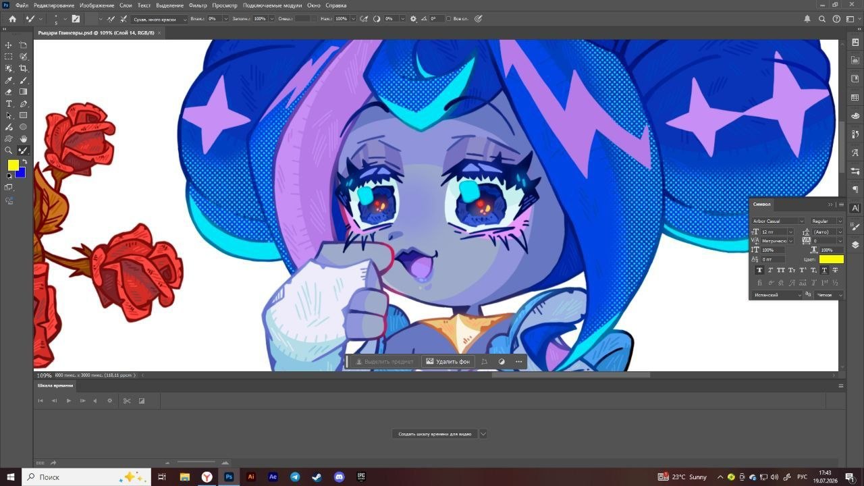Image resolution: width=864 pixels, height=486 pixels.
Task: Select the Gradient tool
Action: pos(24,92)
